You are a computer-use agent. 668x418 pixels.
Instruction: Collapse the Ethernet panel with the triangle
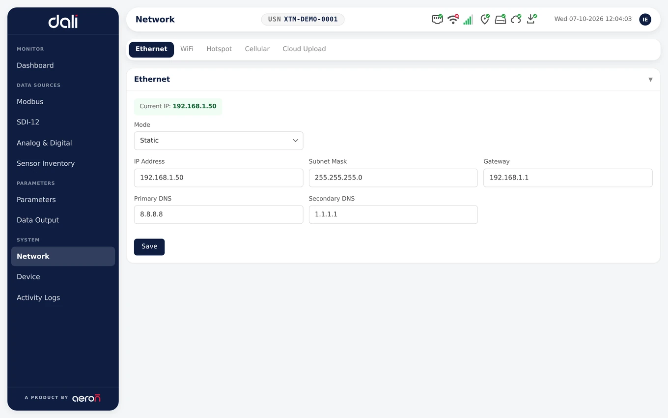650,80
